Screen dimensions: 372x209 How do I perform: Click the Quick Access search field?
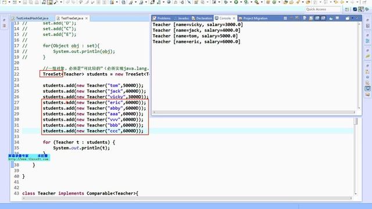point(323,9)
